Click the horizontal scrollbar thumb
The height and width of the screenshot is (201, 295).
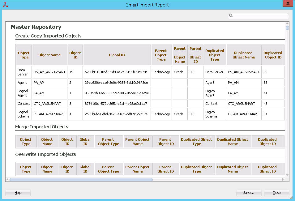81,180
